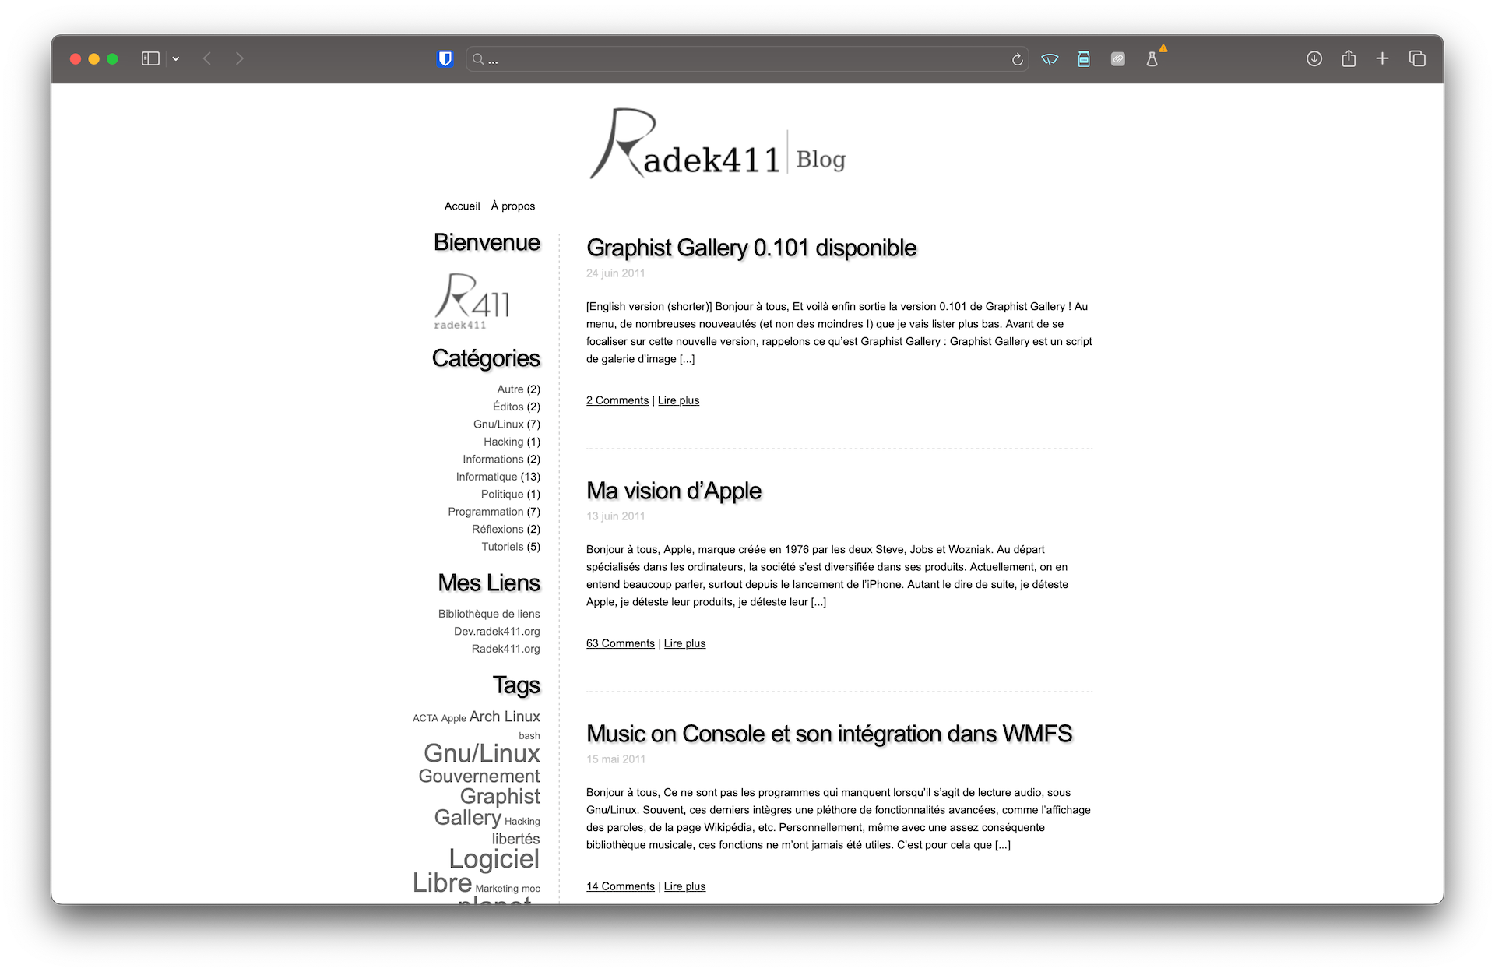
Task: Click the R411 sidebar logo image
Action: pos(472,301)
